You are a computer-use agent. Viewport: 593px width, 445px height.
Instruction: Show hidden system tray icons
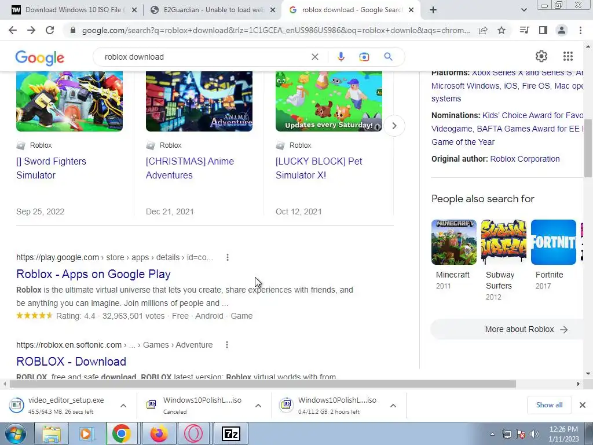click(492, 434)
